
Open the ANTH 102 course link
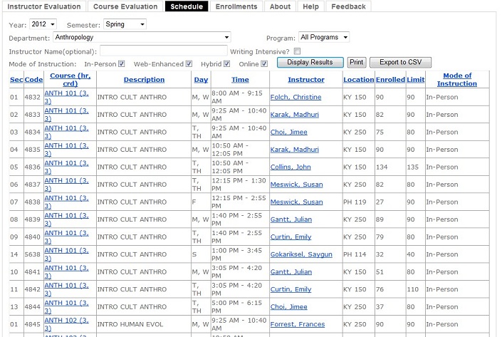point(66,324)
